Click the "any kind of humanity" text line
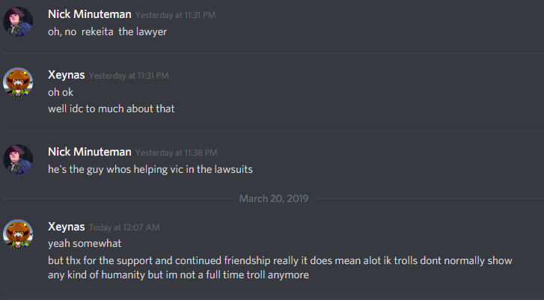 point(178,275)
